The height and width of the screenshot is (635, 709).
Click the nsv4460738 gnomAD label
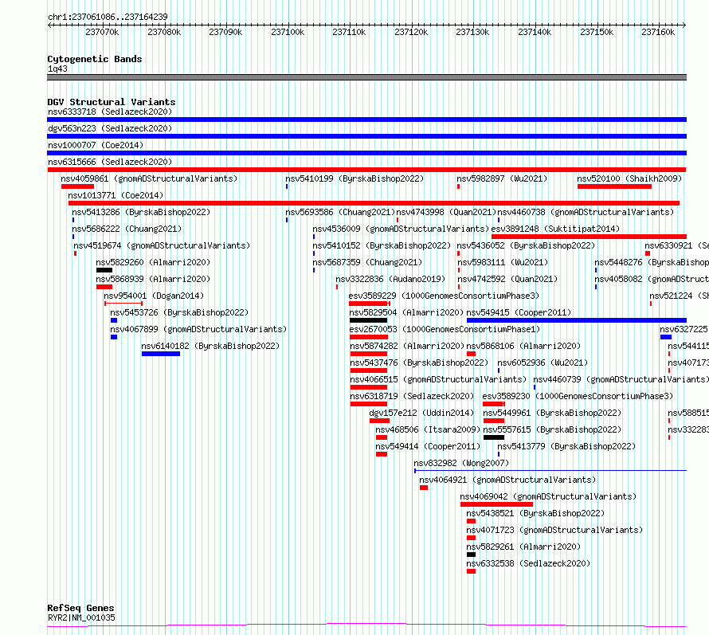[586, 212]
